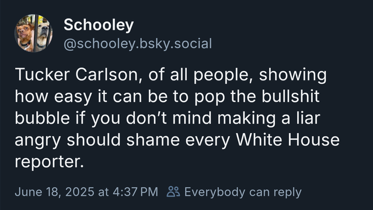
Task: Click the word "bullshit" in the post
Action: (x=291, y=96)
